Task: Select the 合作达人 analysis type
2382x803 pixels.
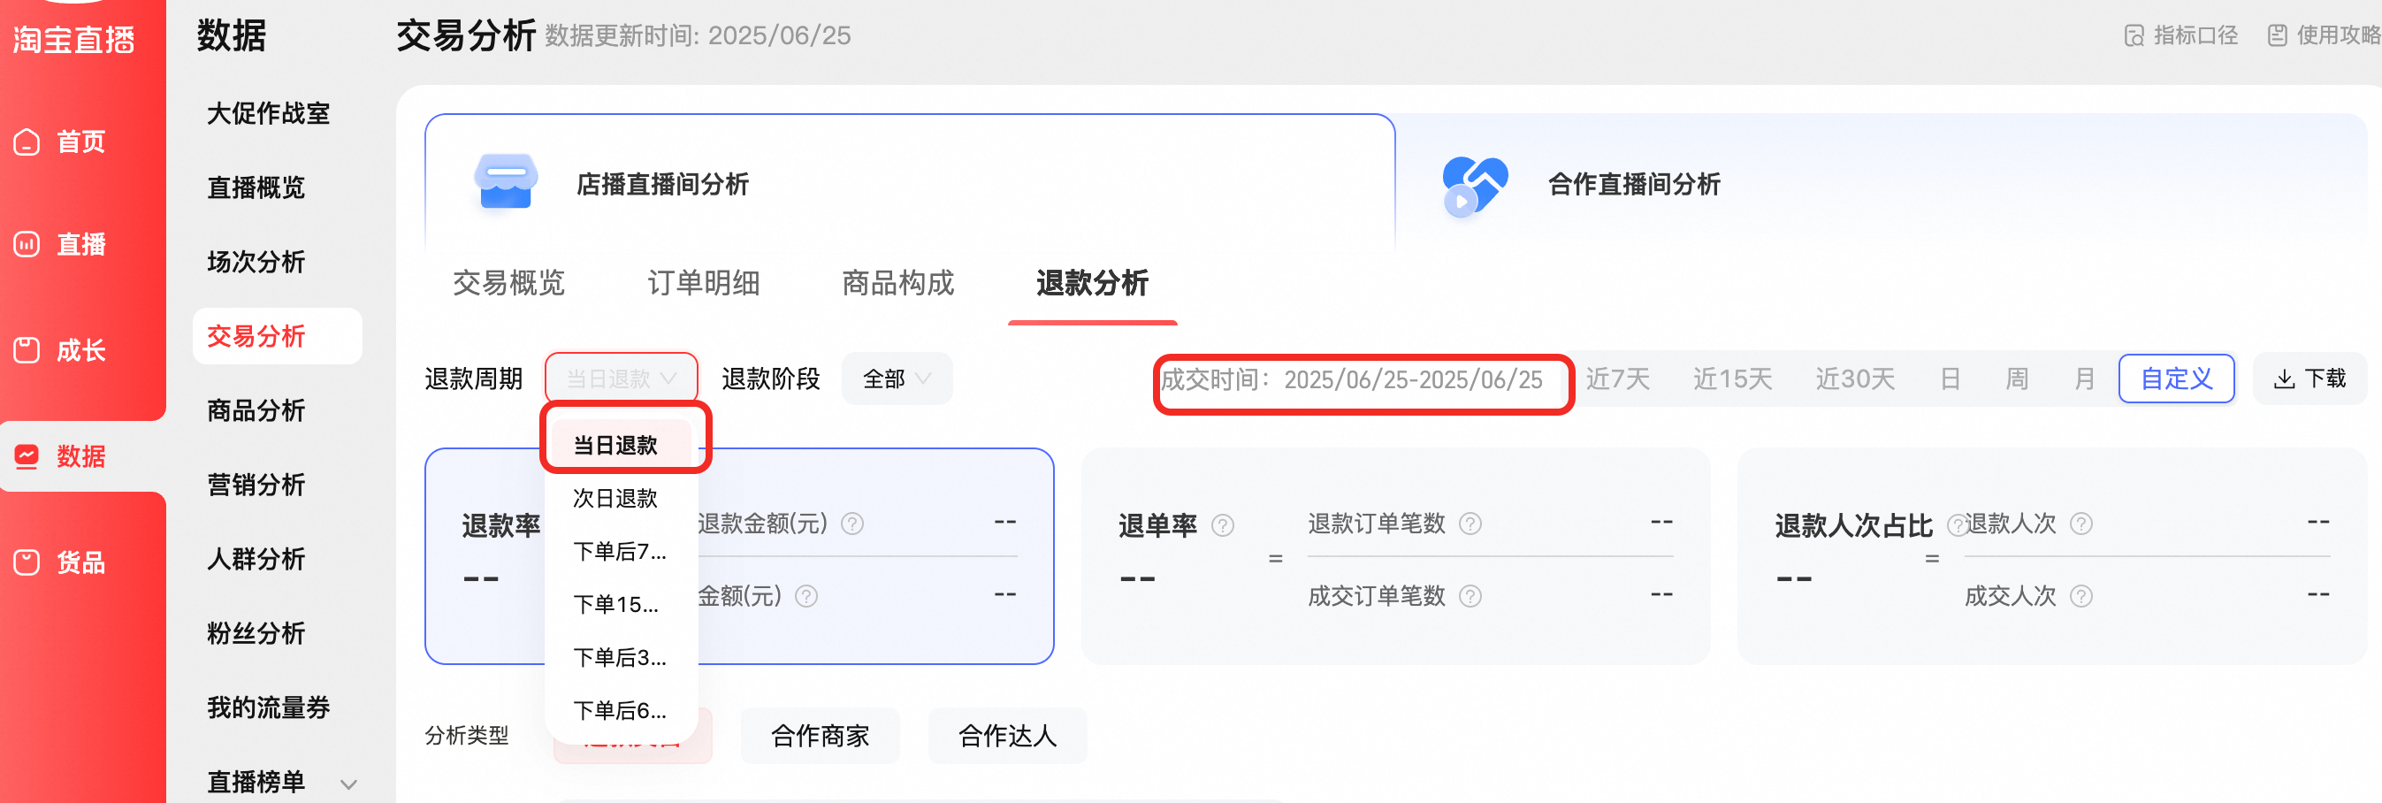Action: pos(1008,737)
